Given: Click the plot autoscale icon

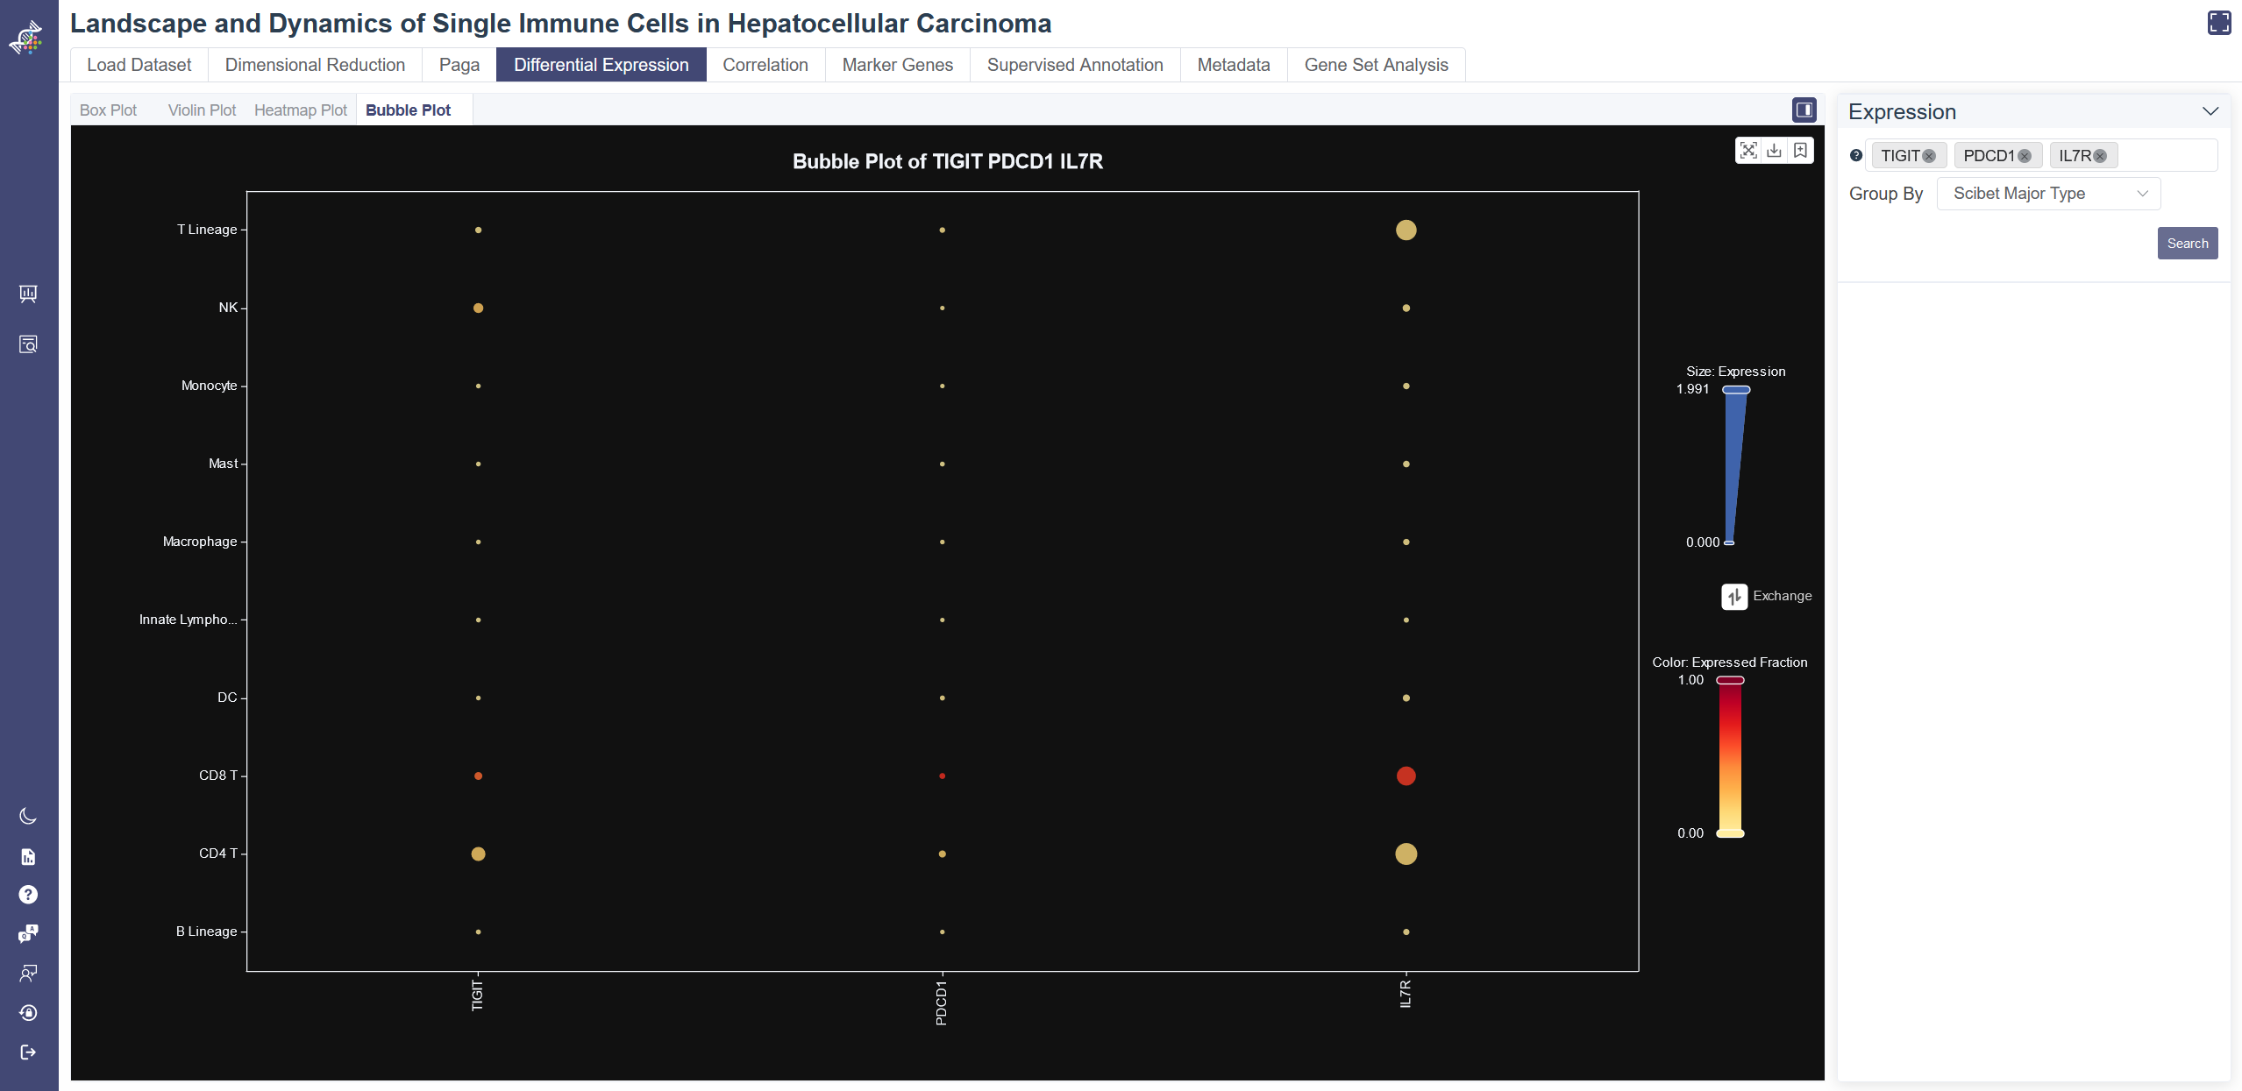Looking at the screenshot, I should pyautogui.click(x=1748, y=151).
